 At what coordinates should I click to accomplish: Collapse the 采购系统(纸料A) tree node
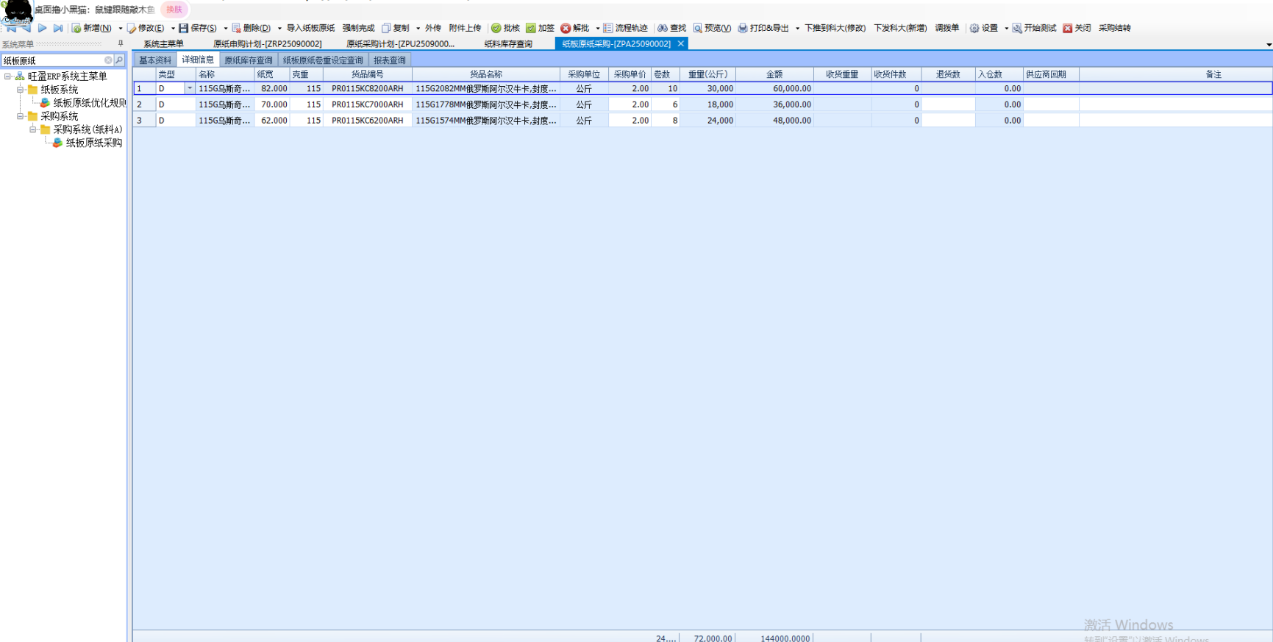[32, 129]
